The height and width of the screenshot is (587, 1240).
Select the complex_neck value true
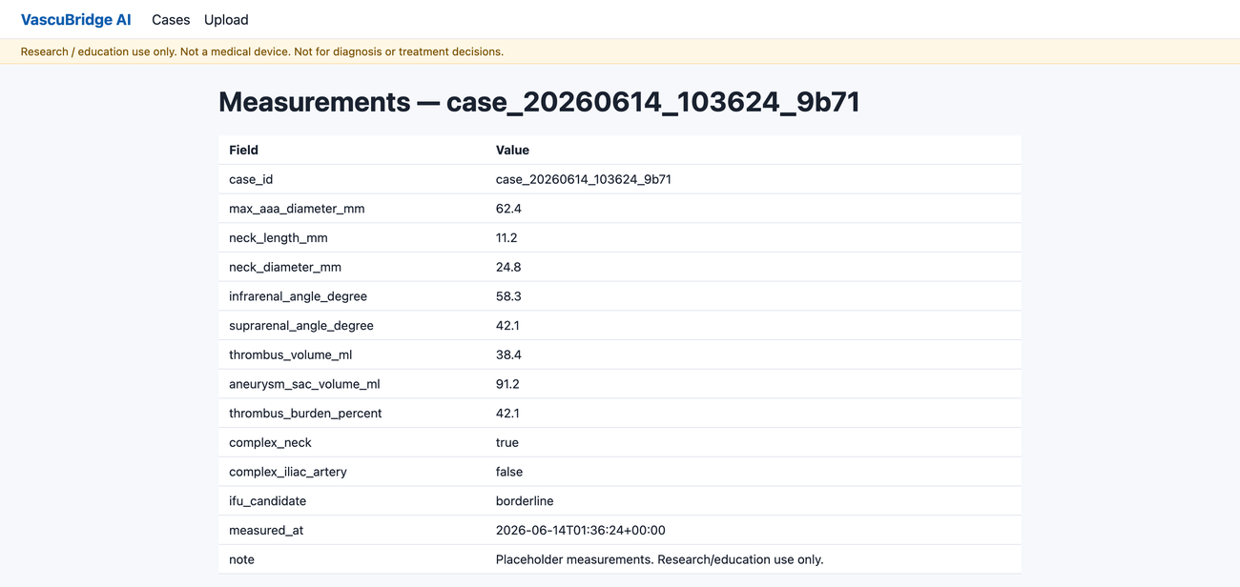pos(507,442)
